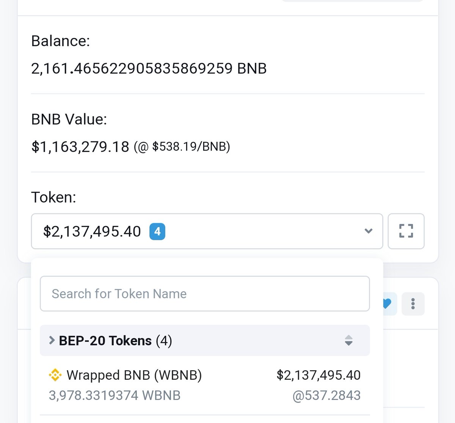Click the blue token count badge 4

tap(157, 231)
